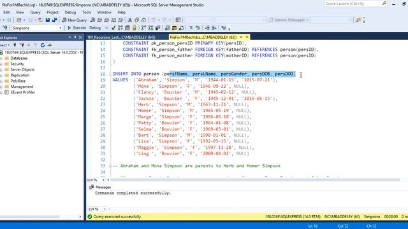Open the Project menu
Screen dimensions: 408x229
click(52, 12)
